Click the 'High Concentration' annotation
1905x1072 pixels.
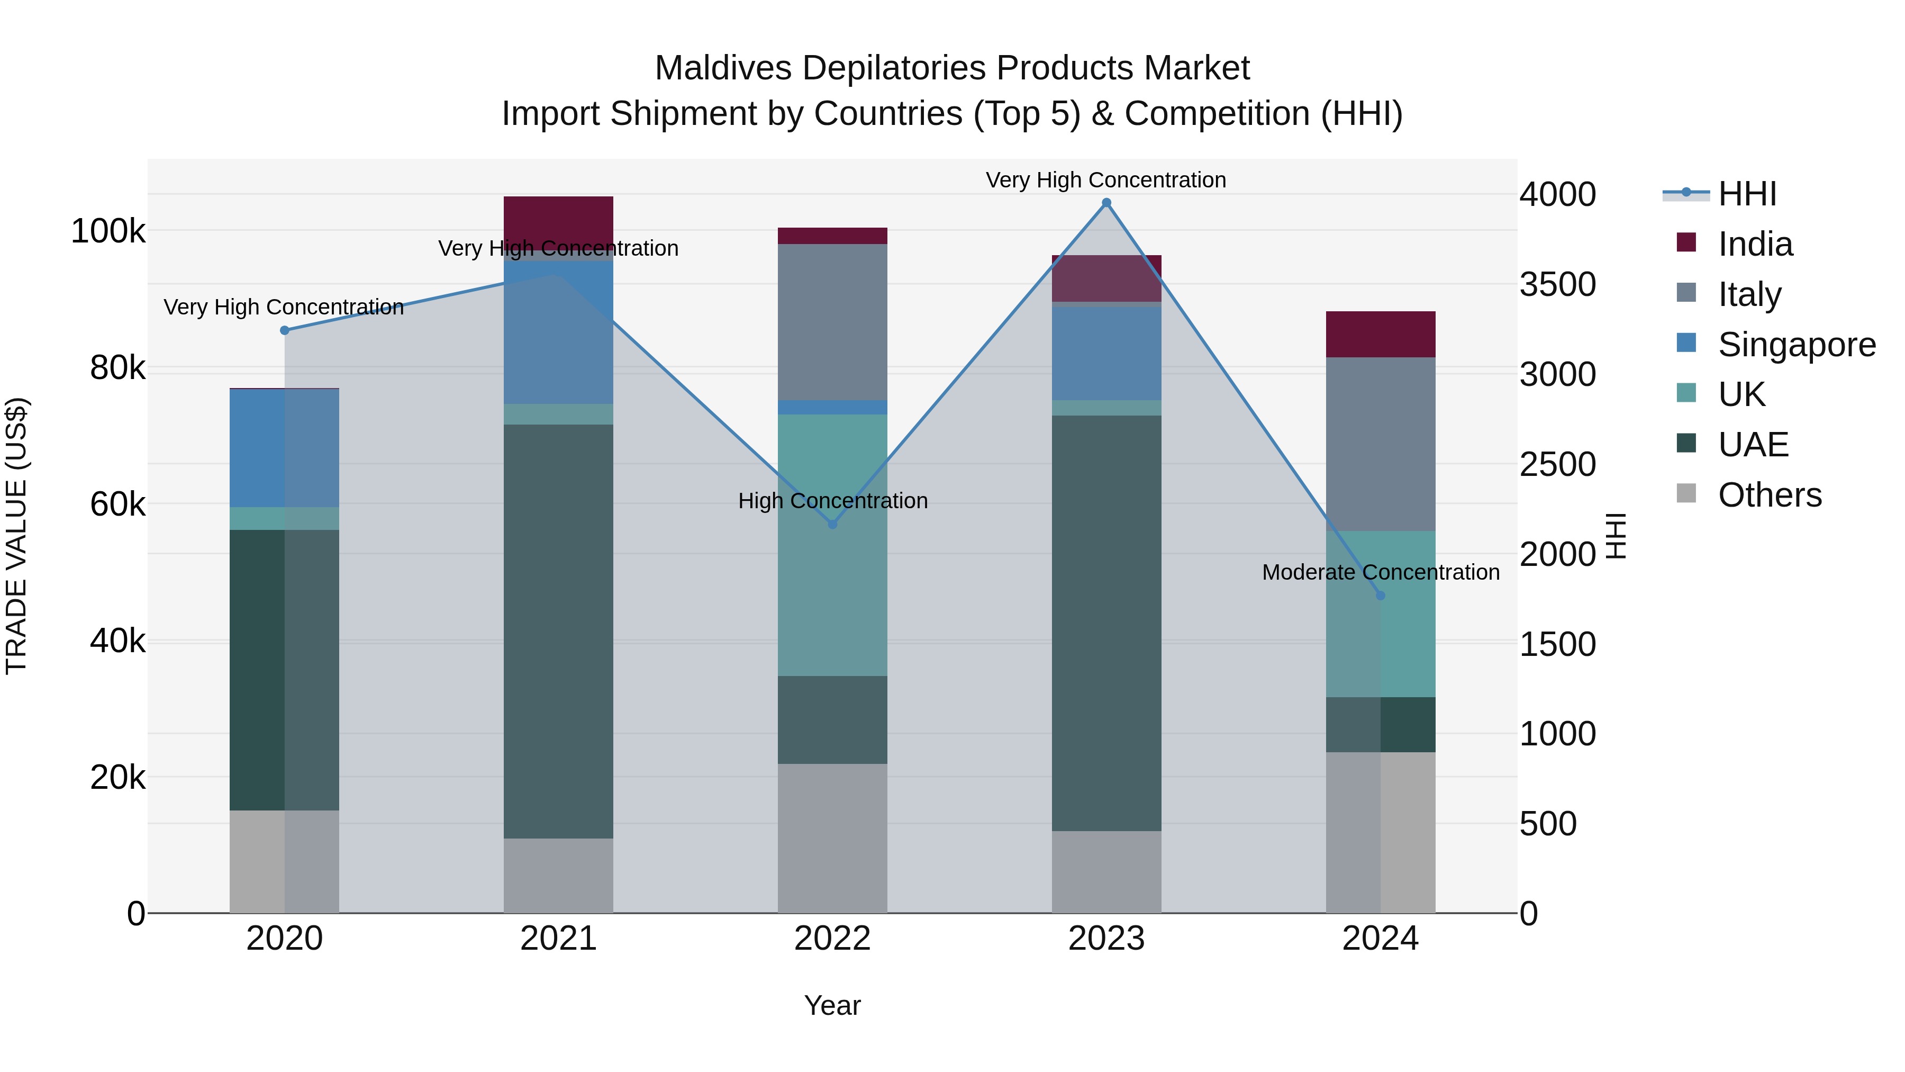833,501
